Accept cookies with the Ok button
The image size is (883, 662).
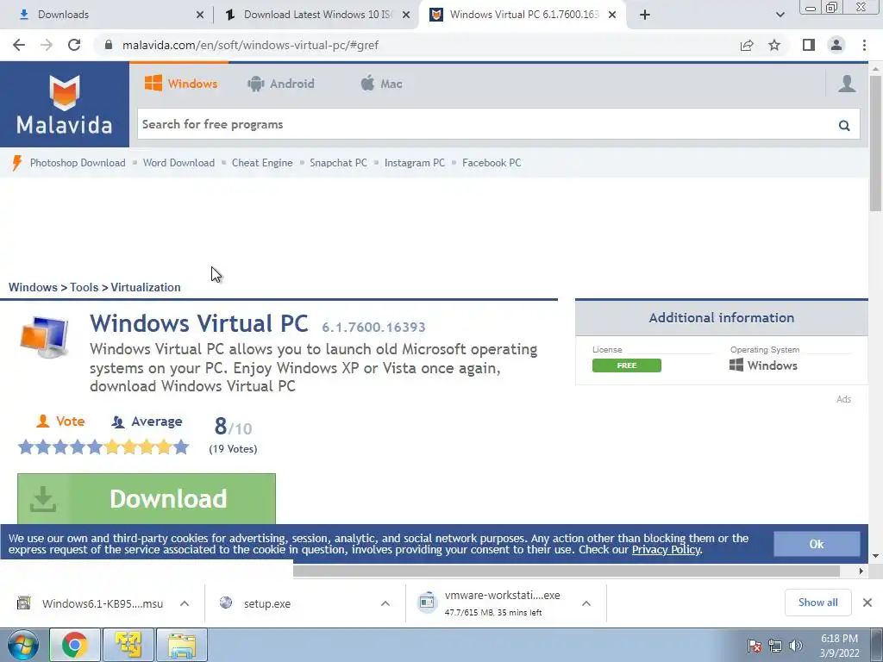click(x=817, y=544)
